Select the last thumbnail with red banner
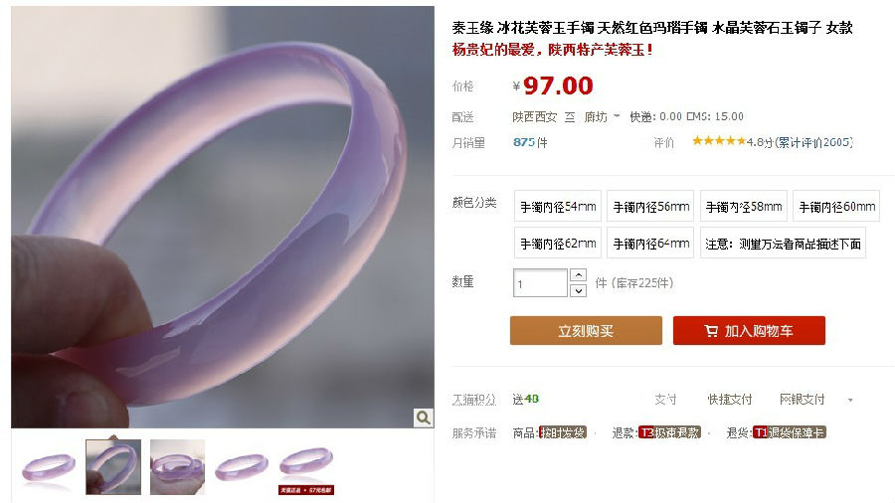 (x=306, y=467)
